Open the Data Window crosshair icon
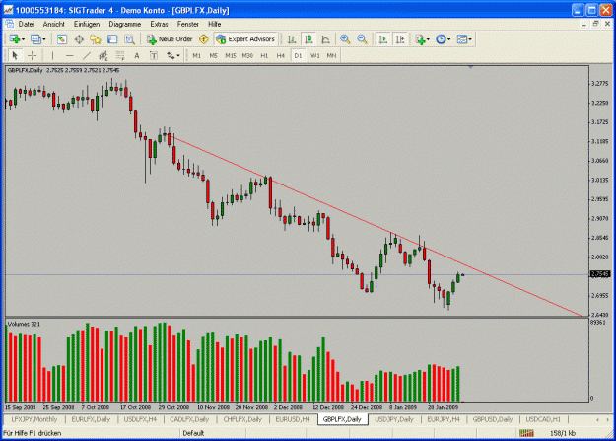 (79, 39)
